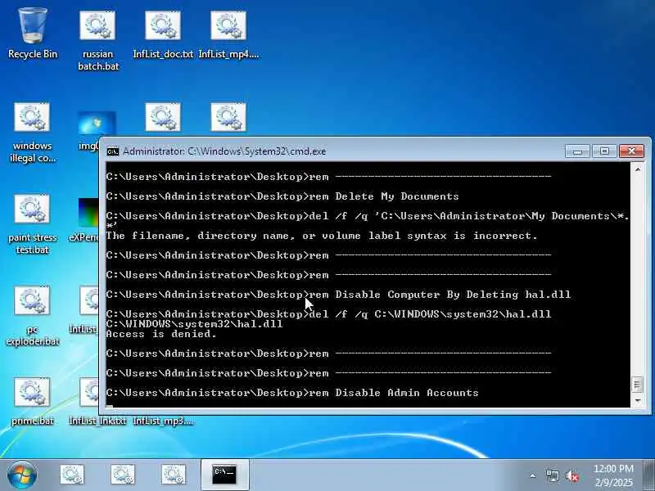Viewport: 655px width, 491px height.
Task: Select the InfList_lnk.txt label on desktop
Action: point(97,421)
